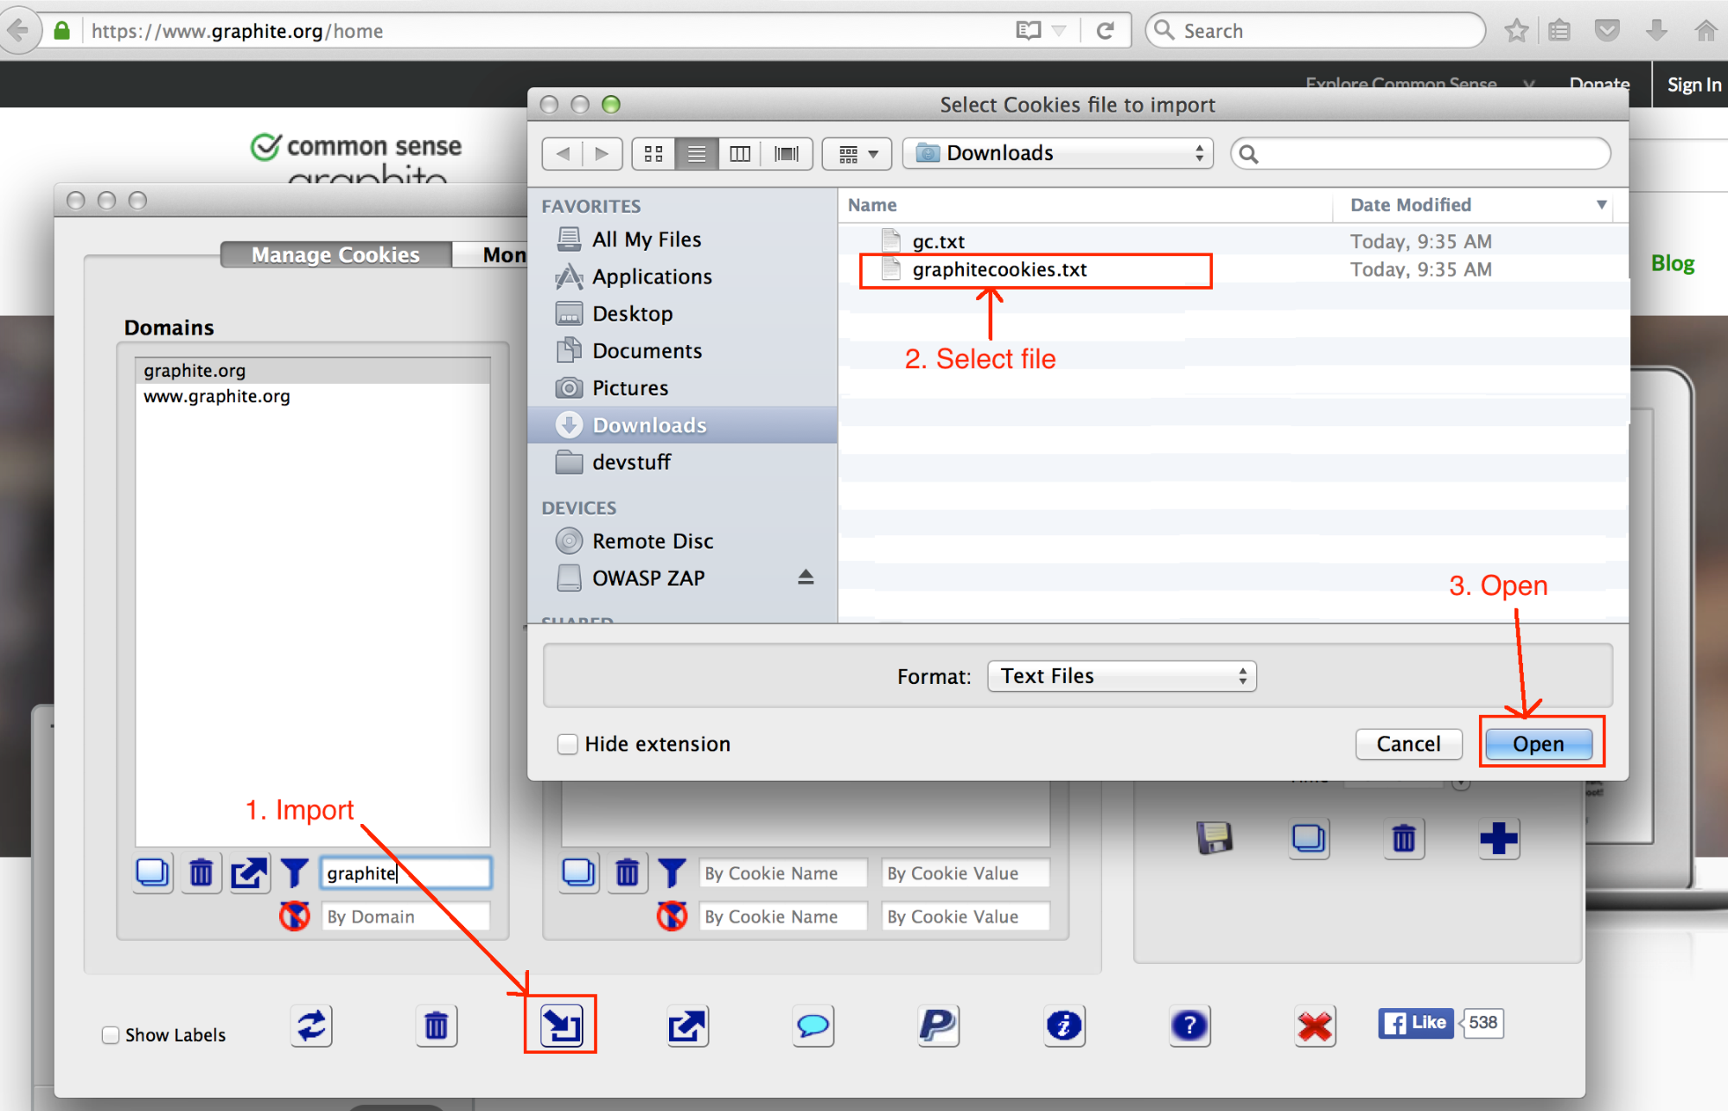The height and width of the screenshot is (1111, 1728).
Task: Click the floppy disk save icon
Action: click(1215, 838)
